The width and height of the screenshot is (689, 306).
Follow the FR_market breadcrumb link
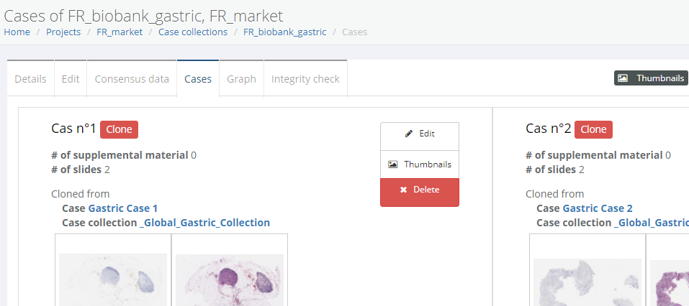coord(120,32)
